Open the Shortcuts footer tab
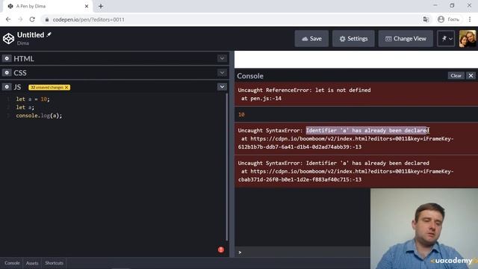The height and width of the screenshot is (269, 478). (x=54, y=263)
